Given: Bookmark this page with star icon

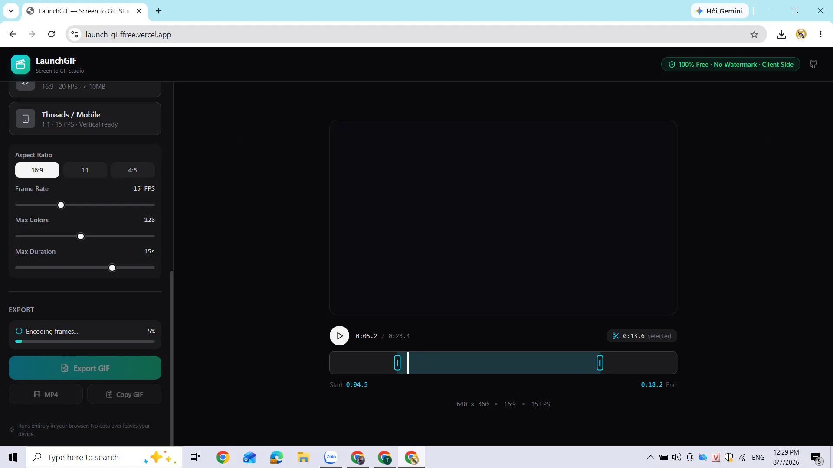Looking at the screenshot, I should click(x=754, y=34).
